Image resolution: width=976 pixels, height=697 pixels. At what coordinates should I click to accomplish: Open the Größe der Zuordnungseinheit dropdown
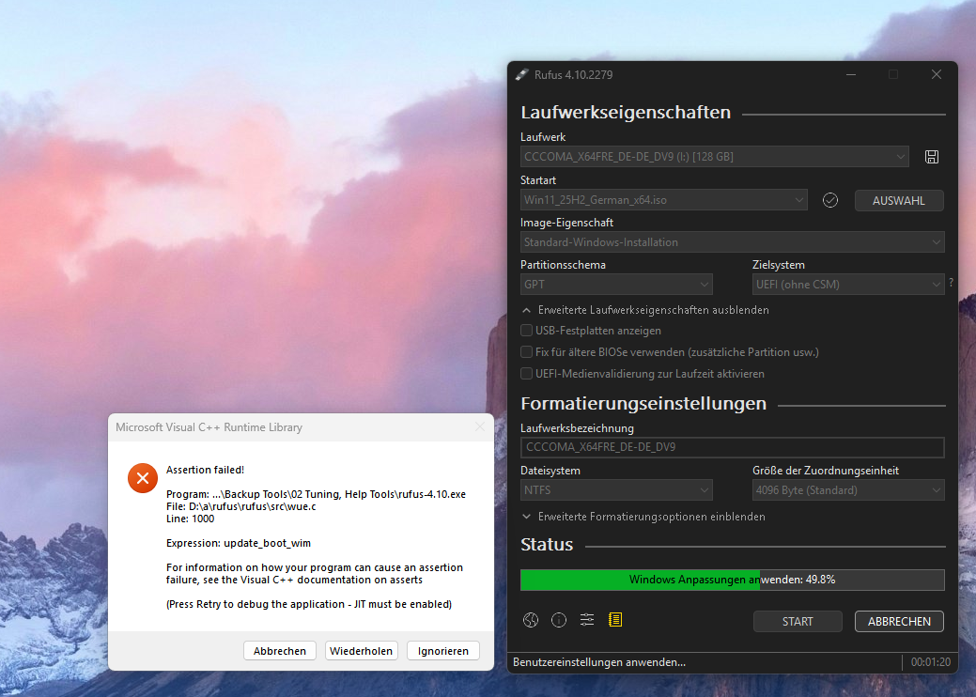tap(847, 490)
